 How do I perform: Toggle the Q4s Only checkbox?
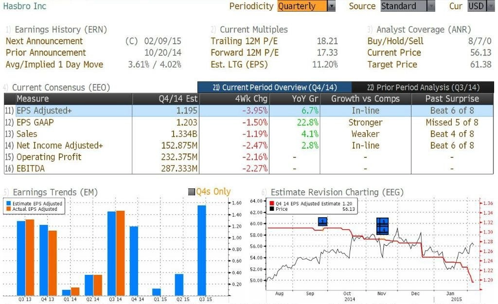pyautogui.click(x=192, y=192)
